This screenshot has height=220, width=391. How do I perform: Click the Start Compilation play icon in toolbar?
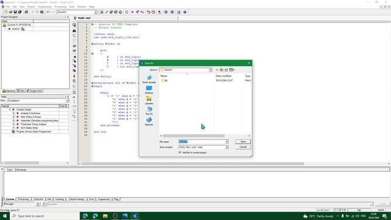pyautogui.click(x=133, y=12)
